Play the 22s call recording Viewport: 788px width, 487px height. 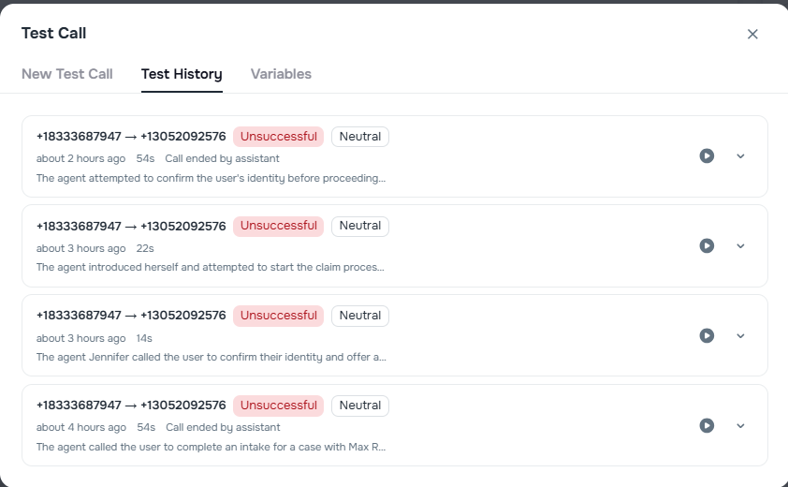pos(707,246)
